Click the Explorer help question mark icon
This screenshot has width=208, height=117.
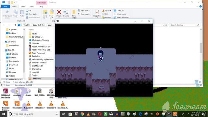201,6
